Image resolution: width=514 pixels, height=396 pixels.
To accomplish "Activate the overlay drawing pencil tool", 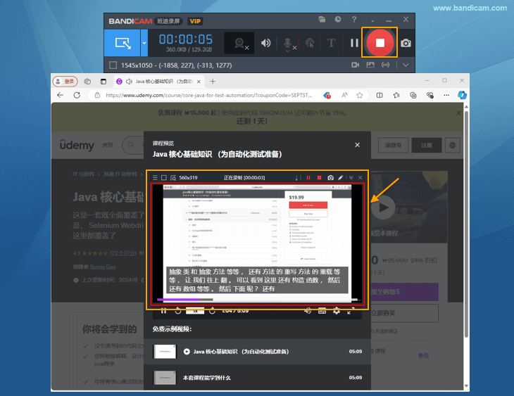I will pyautogui.click(x=341, y=177).
